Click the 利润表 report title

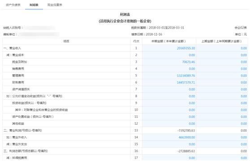pos(125,15)
